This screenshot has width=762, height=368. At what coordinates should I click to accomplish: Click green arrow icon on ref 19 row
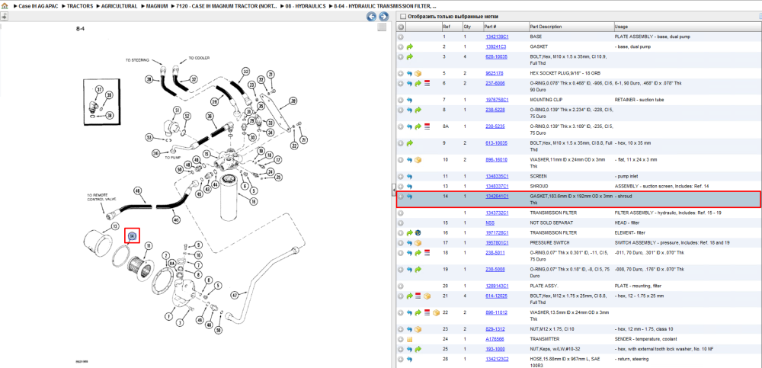[418, 269]
